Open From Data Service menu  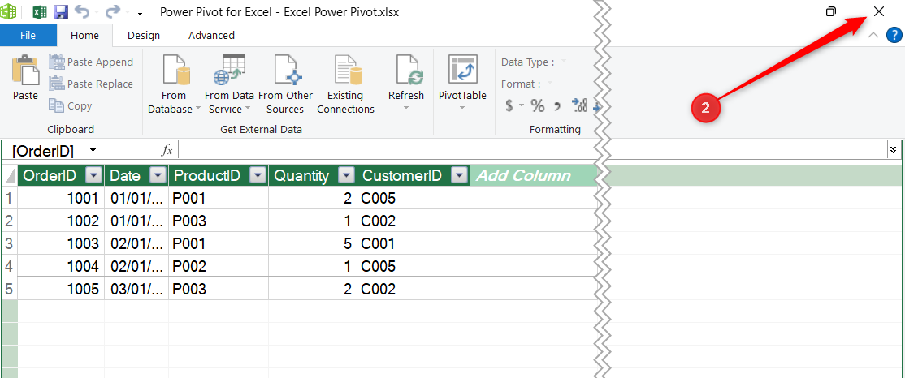click(229, 84)
